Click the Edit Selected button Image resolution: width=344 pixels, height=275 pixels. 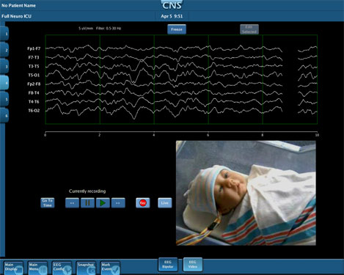(x=249, y=29)
